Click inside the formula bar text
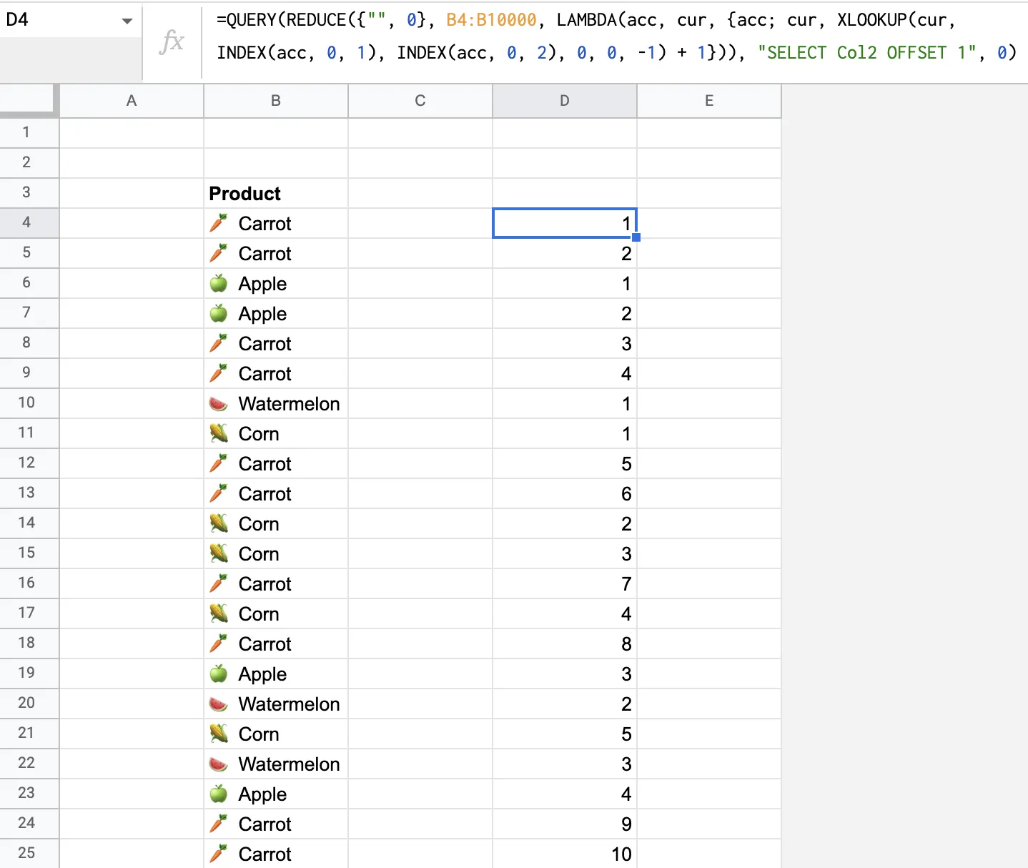 (x=615, y=36)
